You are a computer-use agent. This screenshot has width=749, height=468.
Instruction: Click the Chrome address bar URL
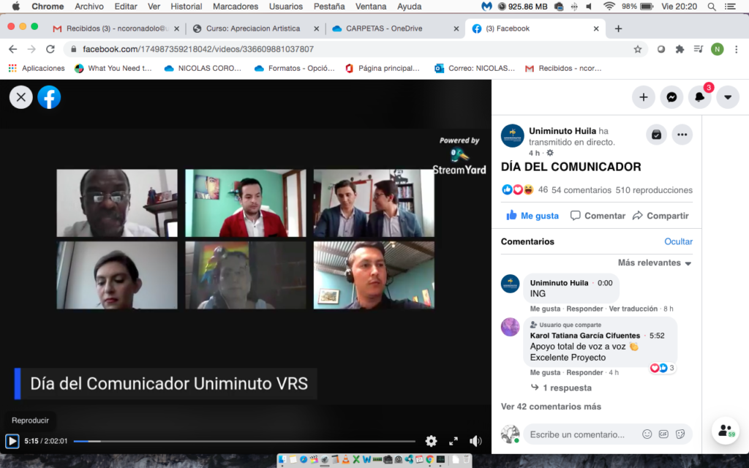198,49
